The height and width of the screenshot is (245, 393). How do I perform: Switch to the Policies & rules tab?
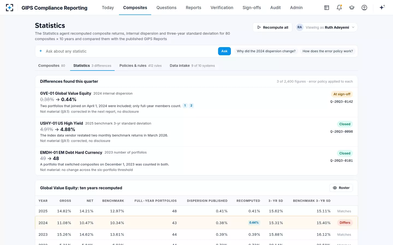pos(141,66)
